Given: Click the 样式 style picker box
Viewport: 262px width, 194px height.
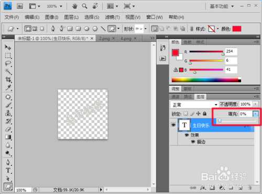Looking at the screenshot, I should 211,29.
